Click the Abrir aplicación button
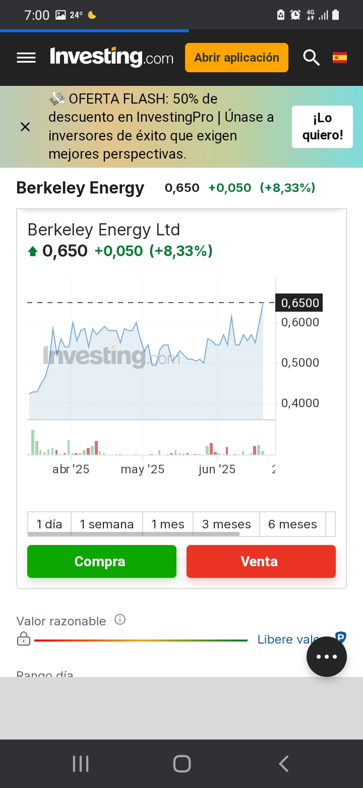Image resolution: width=363 pixels, height=788 pixels. click(237, 58)
